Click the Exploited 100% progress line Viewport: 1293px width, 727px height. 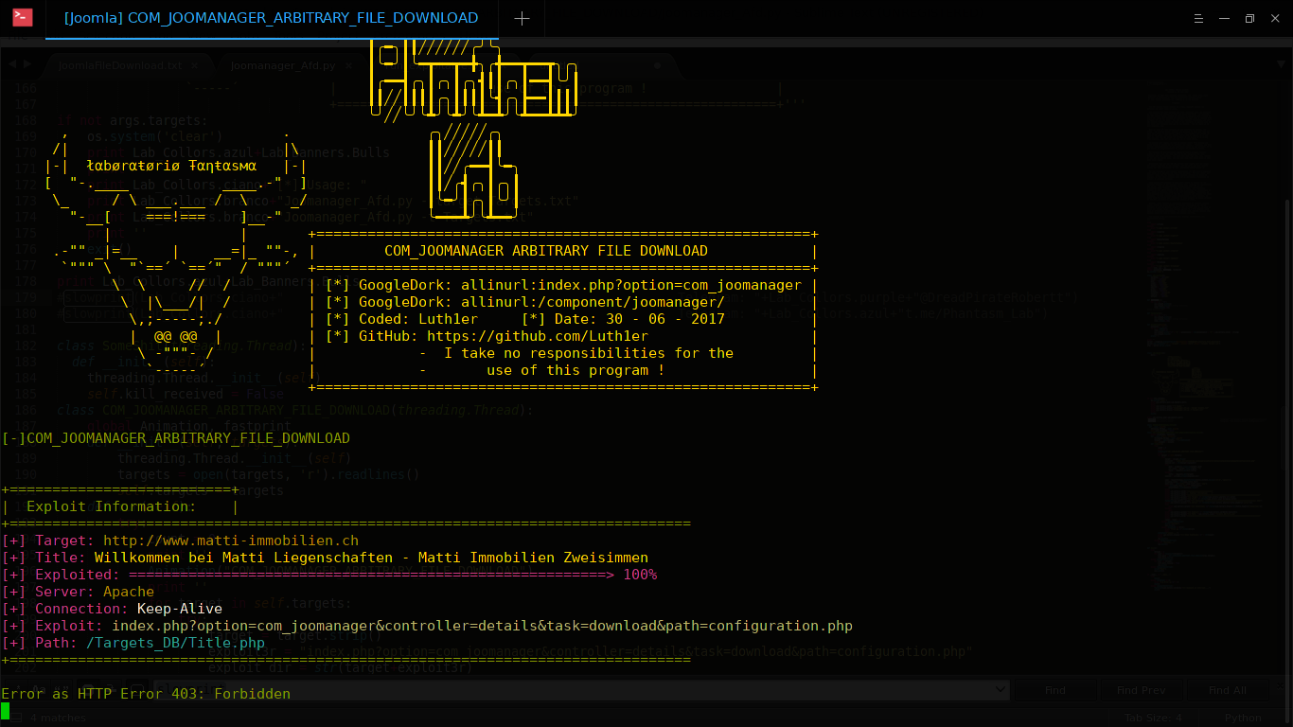329,575
